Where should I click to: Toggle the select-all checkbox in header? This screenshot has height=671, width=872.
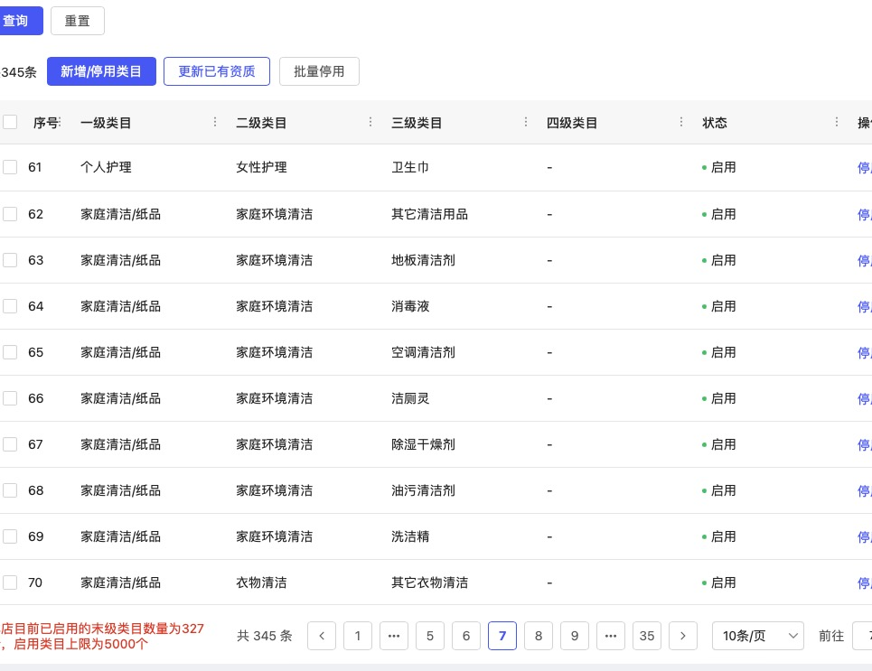[10, 122]
